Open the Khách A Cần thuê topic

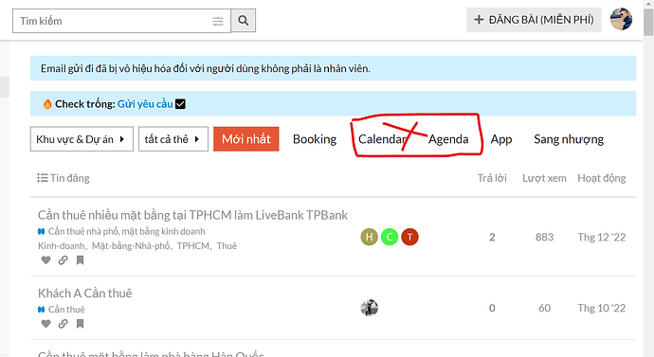[84, 294]
